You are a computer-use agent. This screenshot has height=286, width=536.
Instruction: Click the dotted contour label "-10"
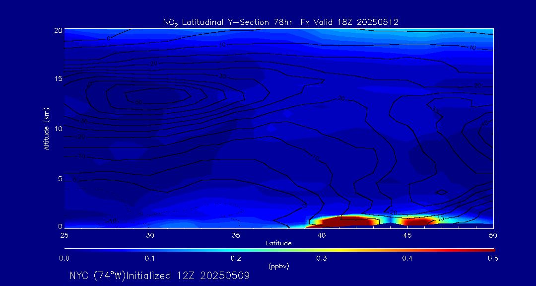(x=112, y=221)
